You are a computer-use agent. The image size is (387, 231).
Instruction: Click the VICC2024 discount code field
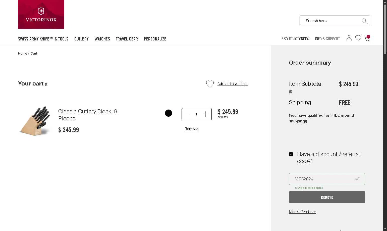327,179
